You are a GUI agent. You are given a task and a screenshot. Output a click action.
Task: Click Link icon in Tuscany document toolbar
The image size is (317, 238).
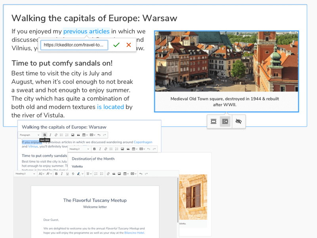pyautogui.click(x=108, y=174)
